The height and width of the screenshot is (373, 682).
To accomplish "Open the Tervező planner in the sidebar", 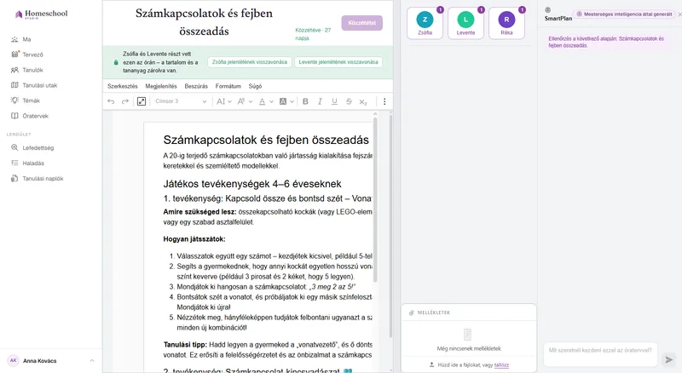I will (32, 55).
